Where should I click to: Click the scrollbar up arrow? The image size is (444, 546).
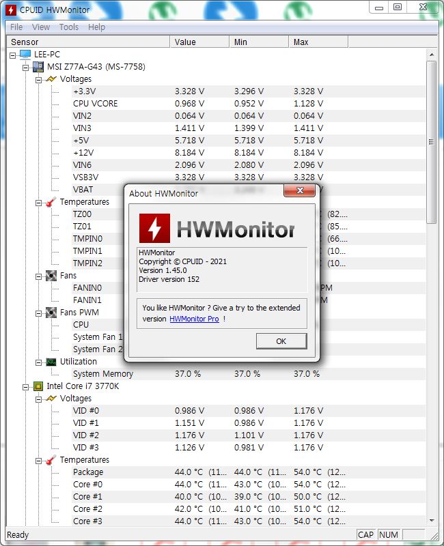432,55
